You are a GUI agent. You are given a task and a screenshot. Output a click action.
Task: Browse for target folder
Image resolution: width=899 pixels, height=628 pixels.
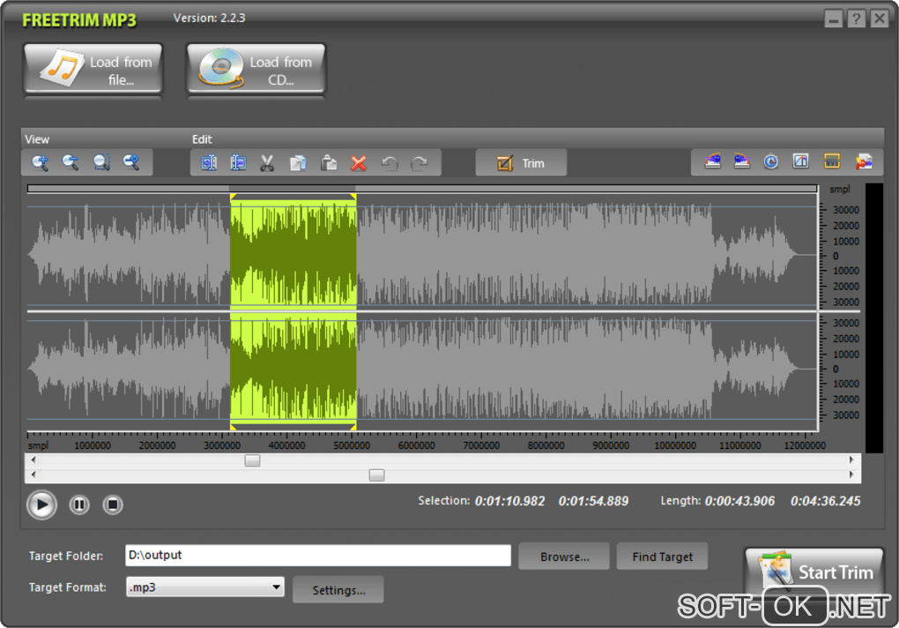point(564,557)
